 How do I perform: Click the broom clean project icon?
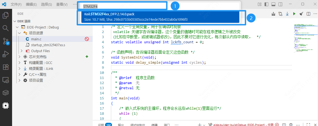click(x=301, y=14)
